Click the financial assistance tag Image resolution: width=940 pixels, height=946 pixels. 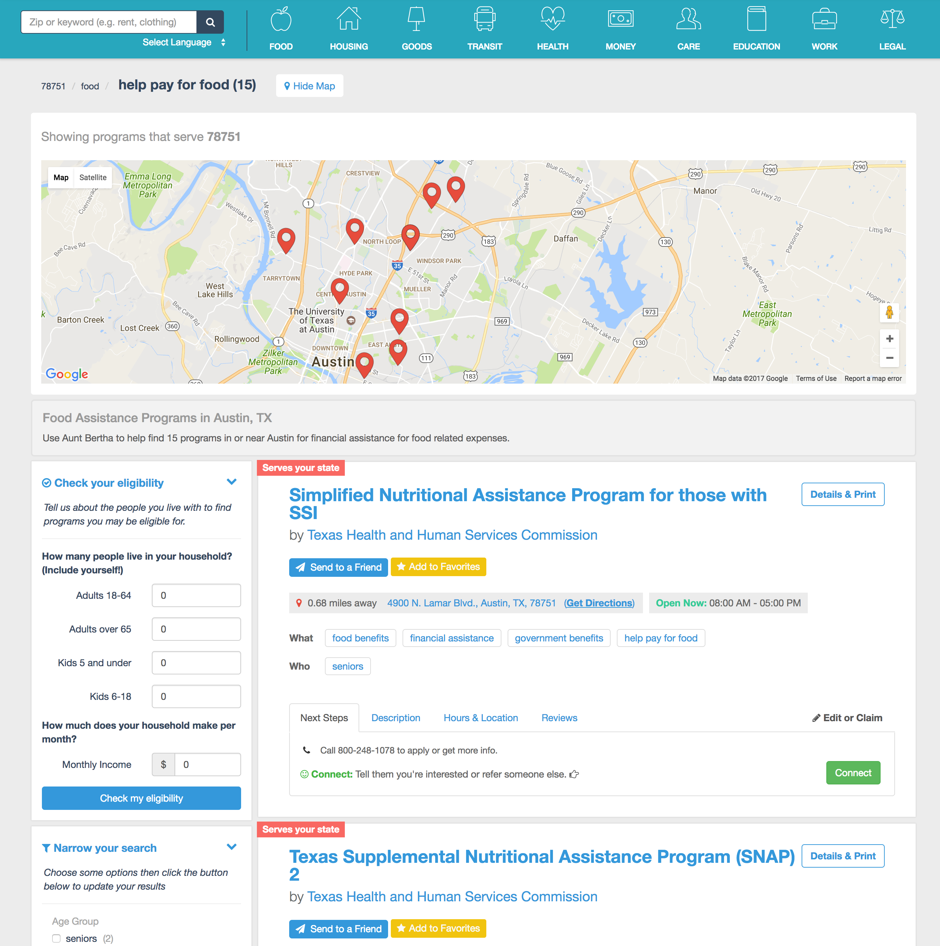[452, 638]
